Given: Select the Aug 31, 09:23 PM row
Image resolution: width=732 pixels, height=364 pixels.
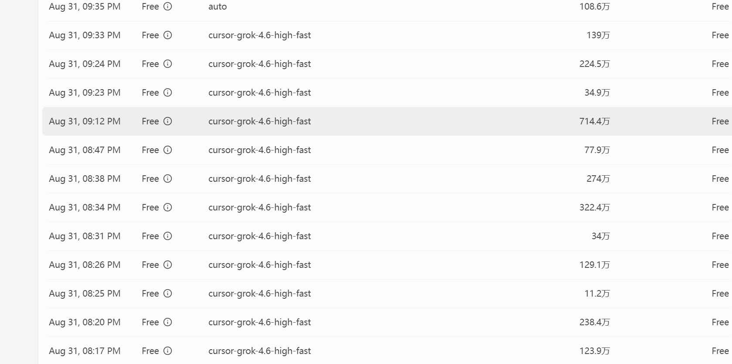Looking at the screenshot, I should [x=387, y=93].
